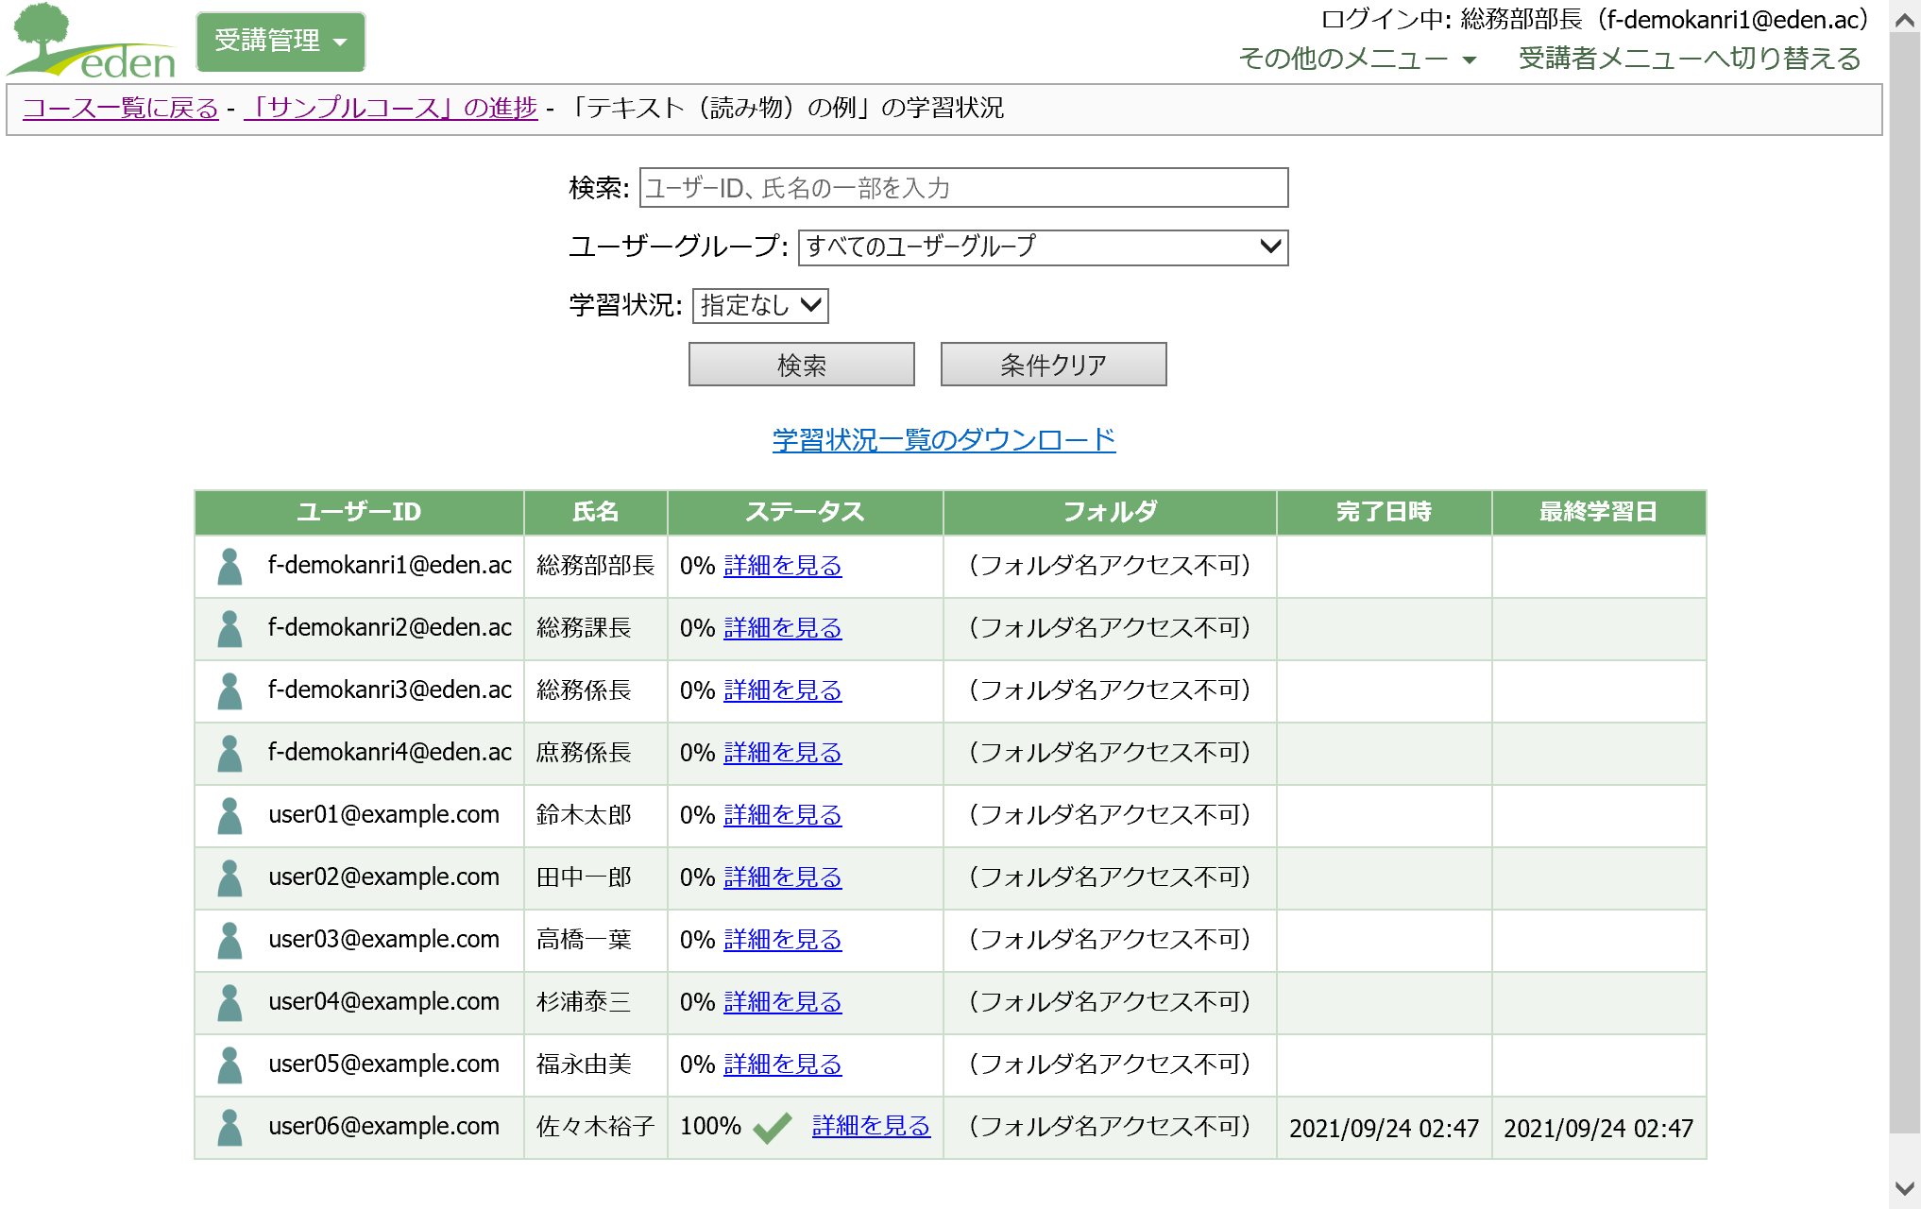Click the 氏名 column header

[596, 513]
